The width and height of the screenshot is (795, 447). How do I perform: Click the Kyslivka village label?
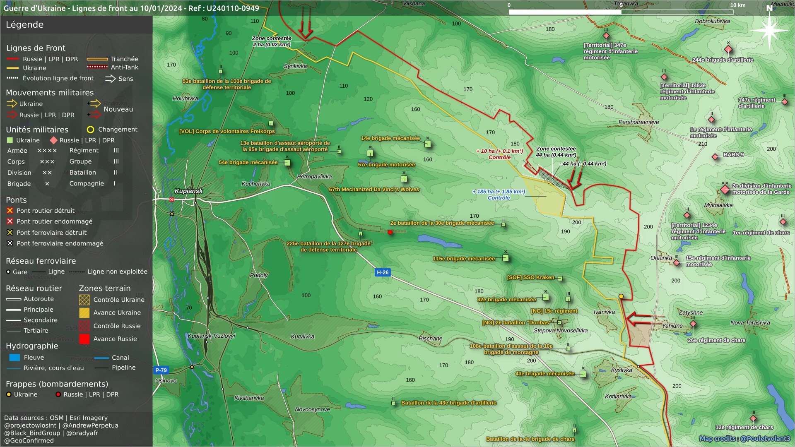pos(622,370)
